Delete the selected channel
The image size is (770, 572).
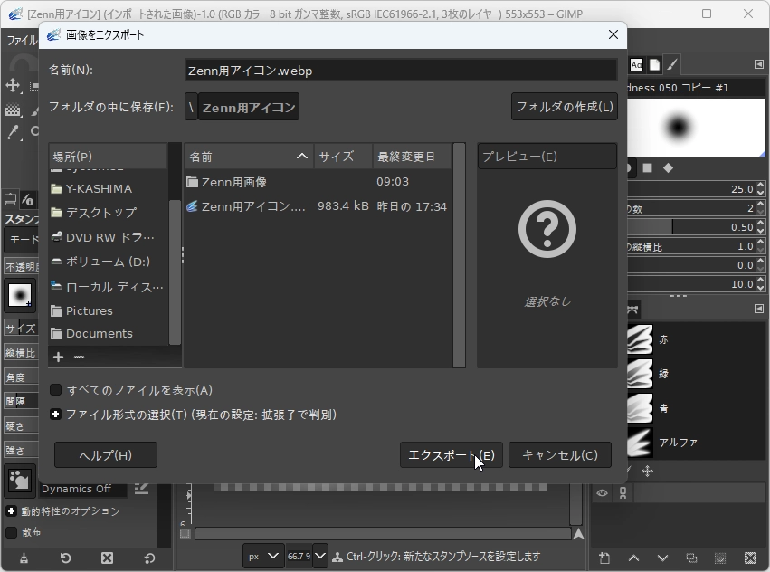(750, 558)
